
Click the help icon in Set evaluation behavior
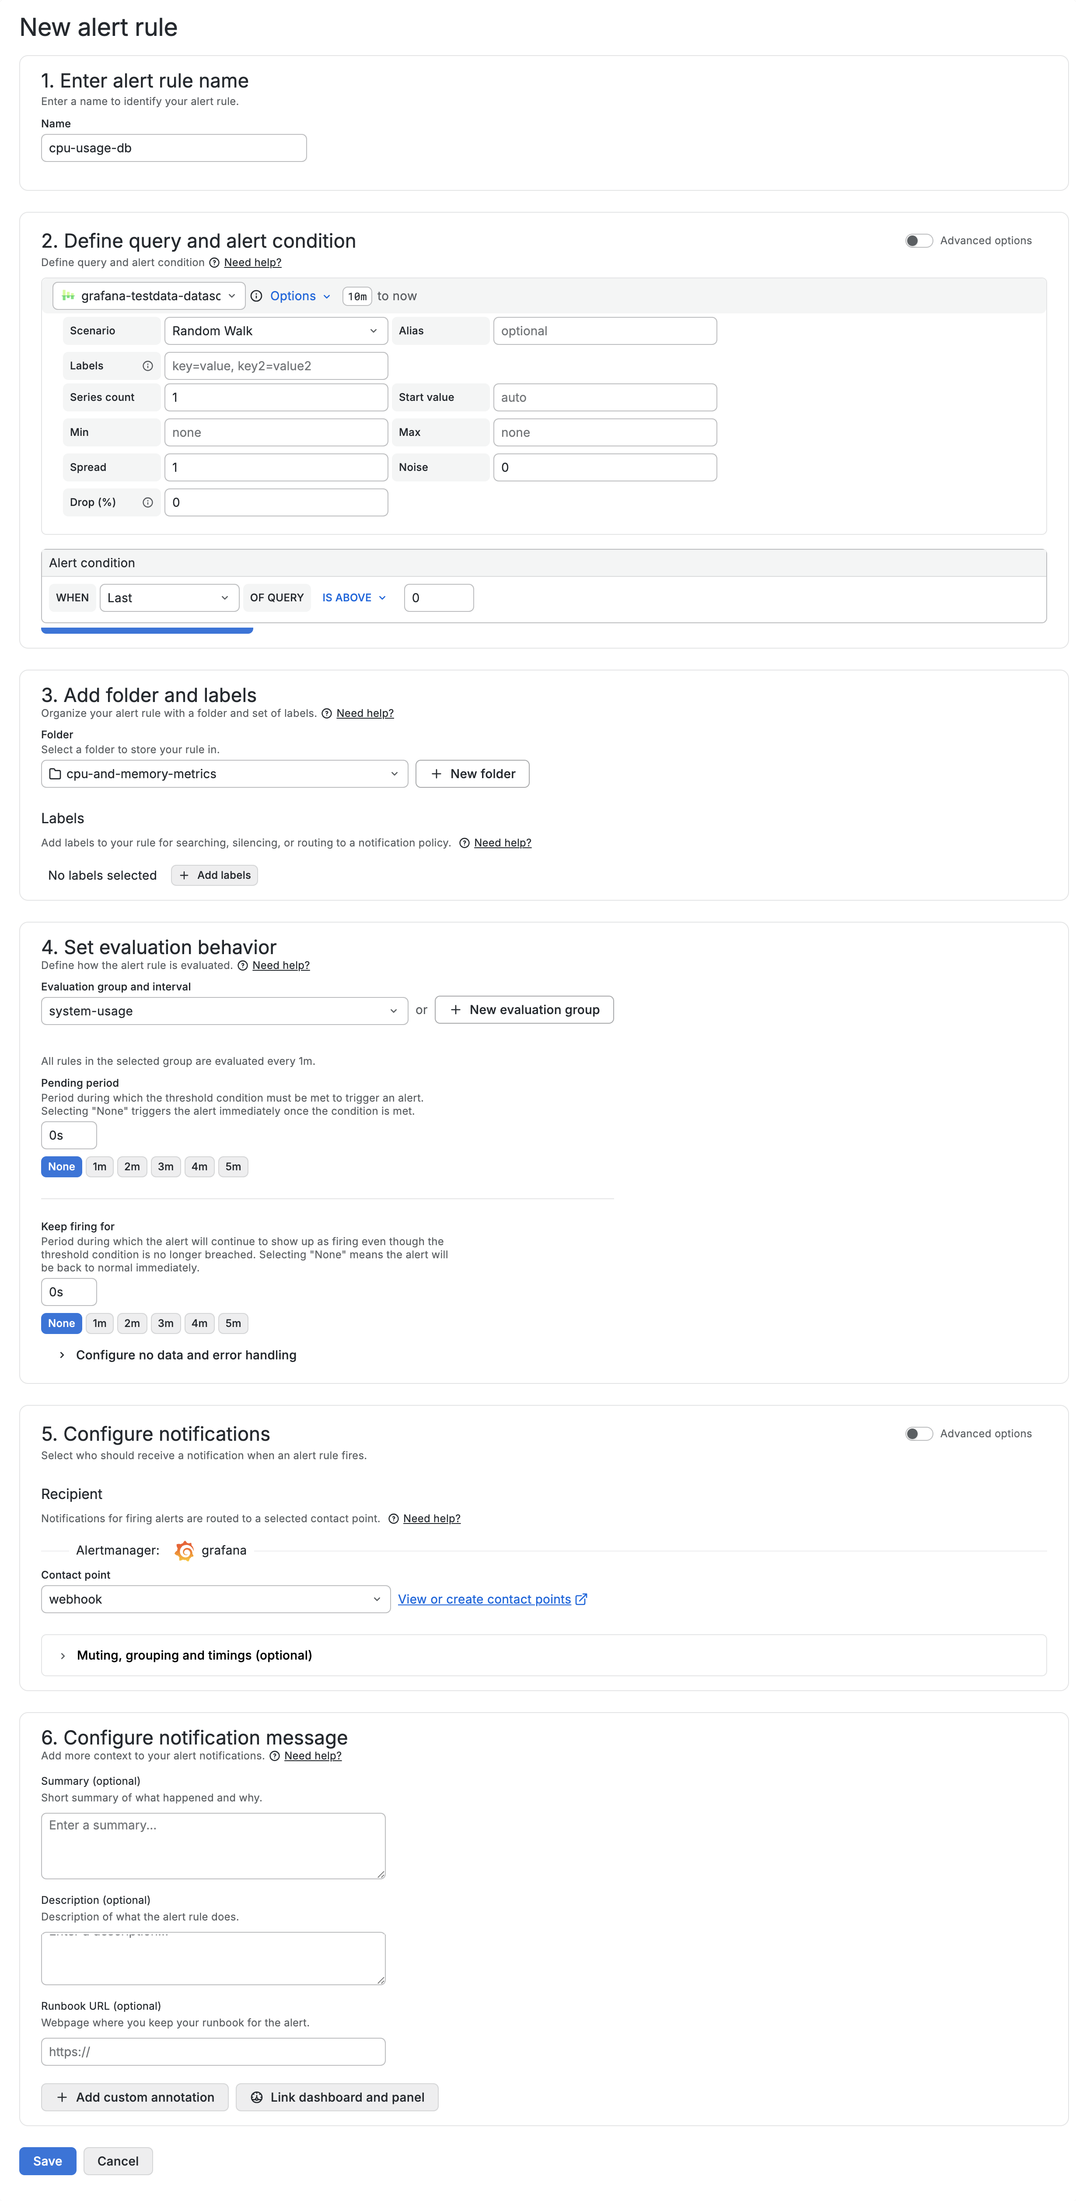coord(243,965)
